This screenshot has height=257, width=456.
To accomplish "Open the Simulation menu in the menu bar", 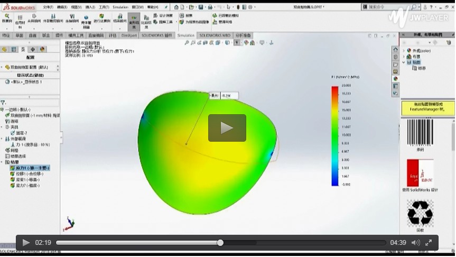I will (x=120, y=7).
